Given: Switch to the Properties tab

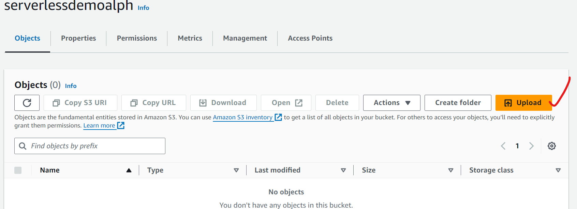Looking at the screenshot, I should point(78,38).
